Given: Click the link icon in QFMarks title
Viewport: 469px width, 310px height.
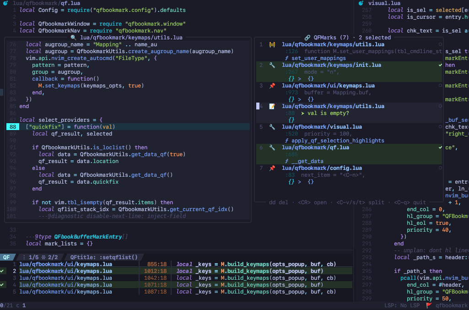Looking at the screenshot, I should point(307,38).
